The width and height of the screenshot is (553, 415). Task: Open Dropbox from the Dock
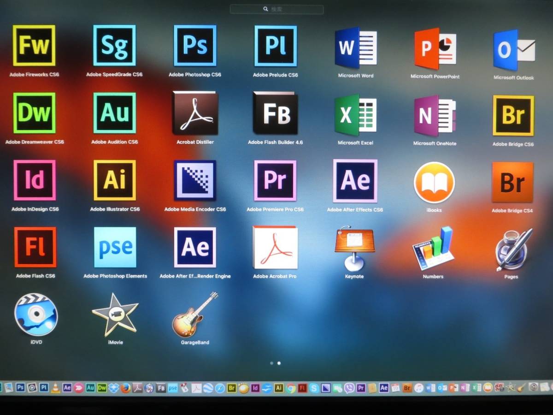point(113,388)
